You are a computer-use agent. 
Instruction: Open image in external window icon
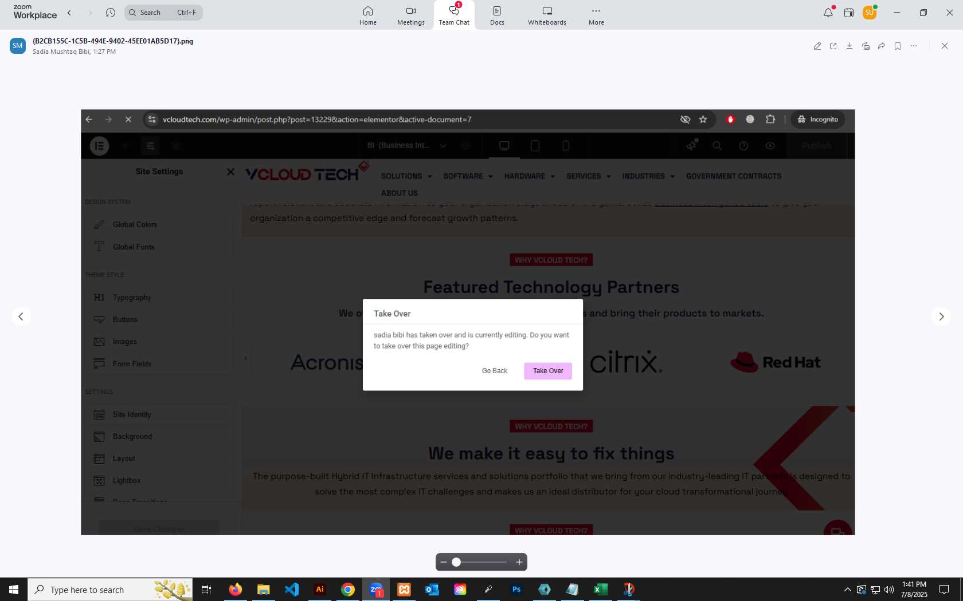coord(833,46)
